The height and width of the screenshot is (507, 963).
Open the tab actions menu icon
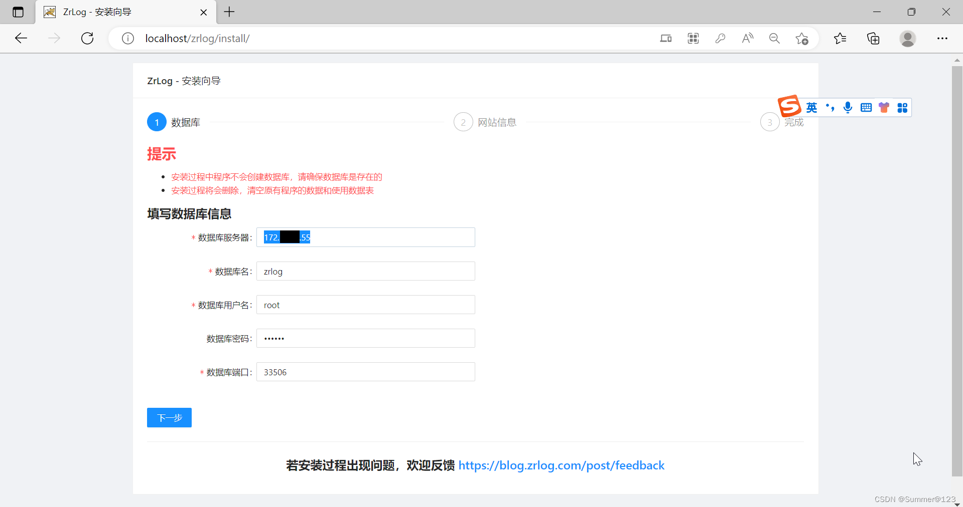[18, 12]
